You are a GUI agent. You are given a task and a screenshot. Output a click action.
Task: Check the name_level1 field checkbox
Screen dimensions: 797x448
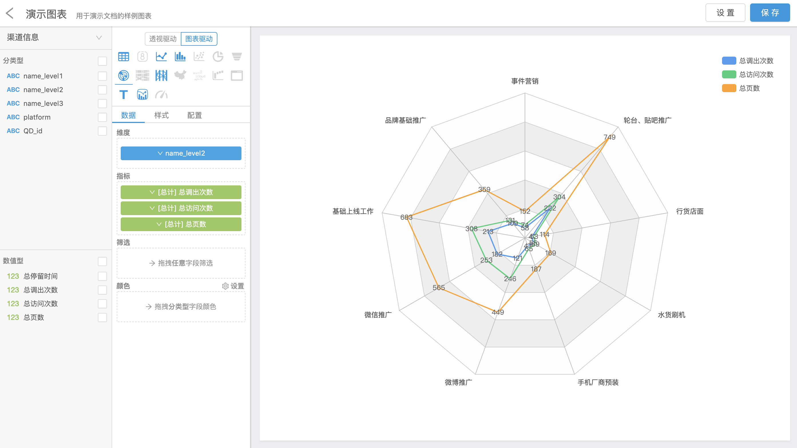coord(102,76)
